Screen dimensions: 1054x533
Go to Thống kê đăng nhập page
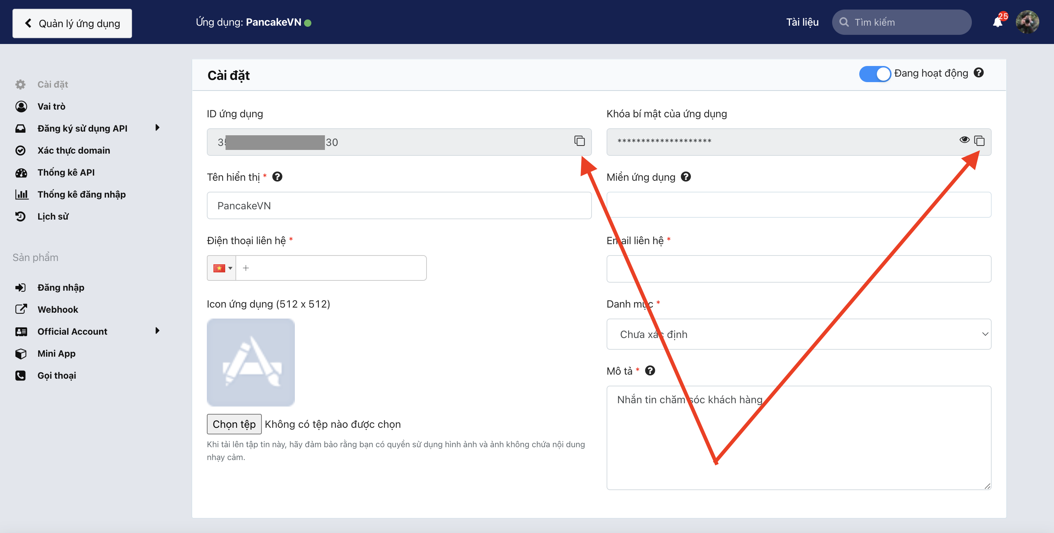(x=81, y=194)
